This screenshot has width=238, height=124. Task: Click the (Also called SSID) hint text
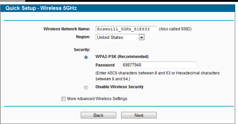175,29
